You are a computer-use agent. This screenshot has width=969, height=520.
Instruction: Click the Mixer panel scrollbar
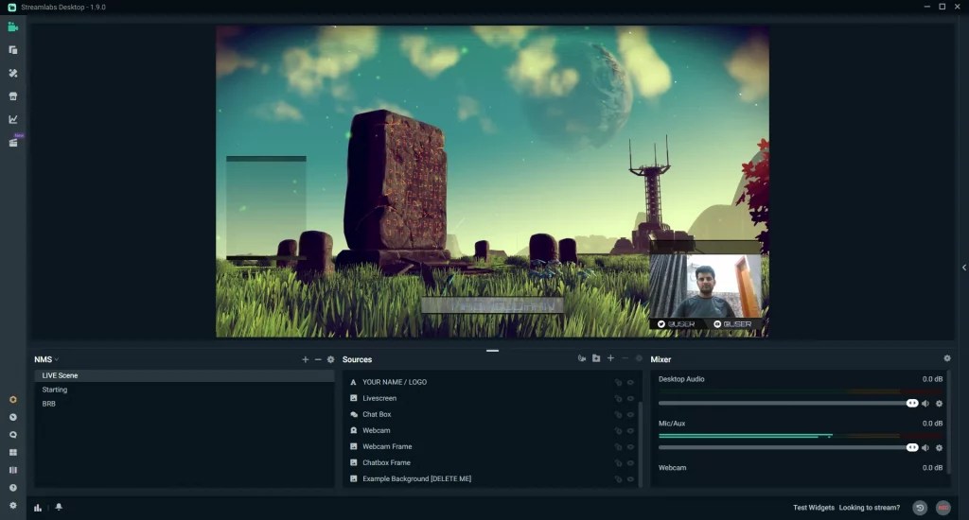(x=948, y=424)
